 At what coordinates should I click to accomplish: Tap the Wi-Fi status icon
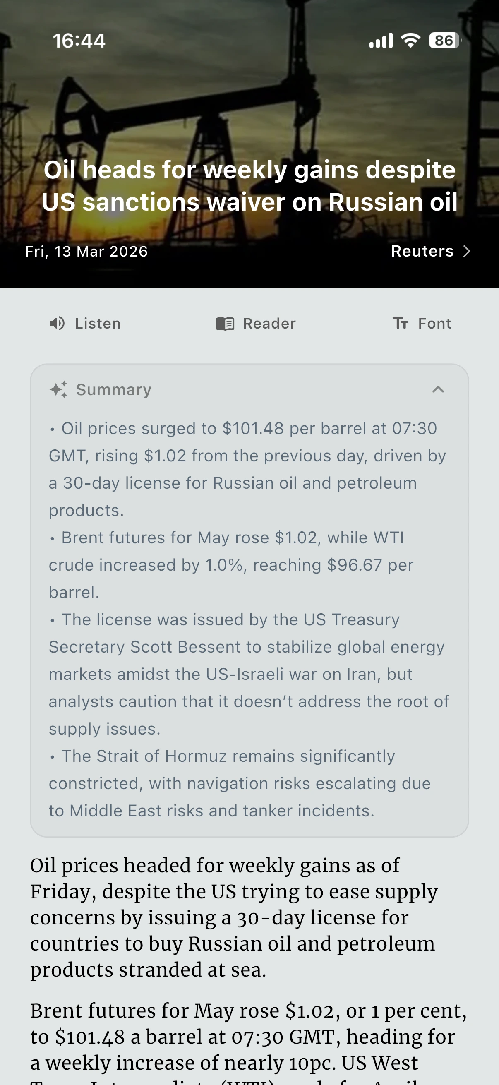[410, 41]
